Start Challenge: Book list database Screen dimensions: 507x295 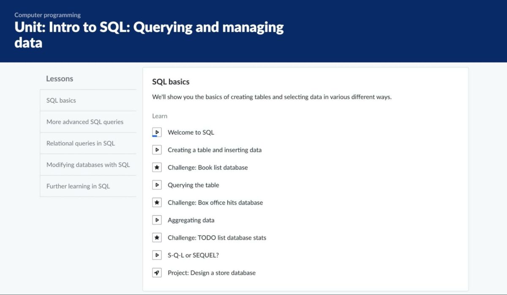[208, 167]
